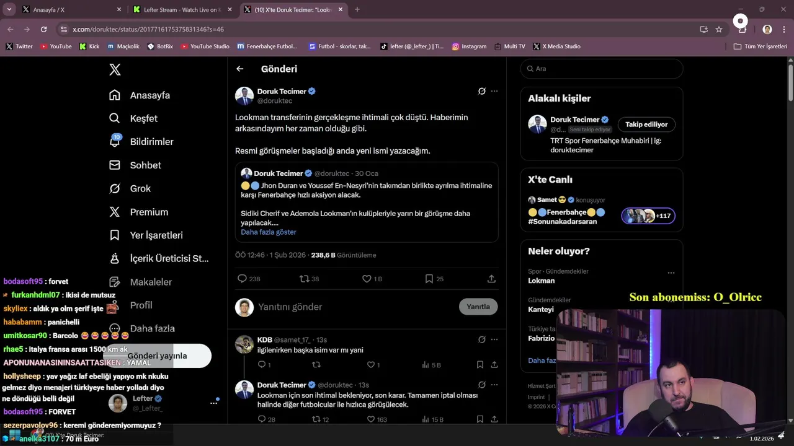Click the Gönderi yayınla button
The height and width of the screenshot is (446, 794).
coord(157,356)
